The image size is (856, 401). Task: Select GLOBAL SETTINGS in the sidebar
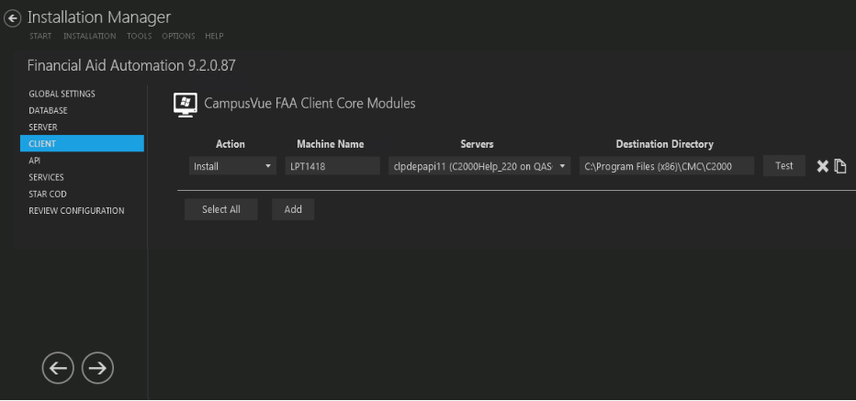[62, 94]
